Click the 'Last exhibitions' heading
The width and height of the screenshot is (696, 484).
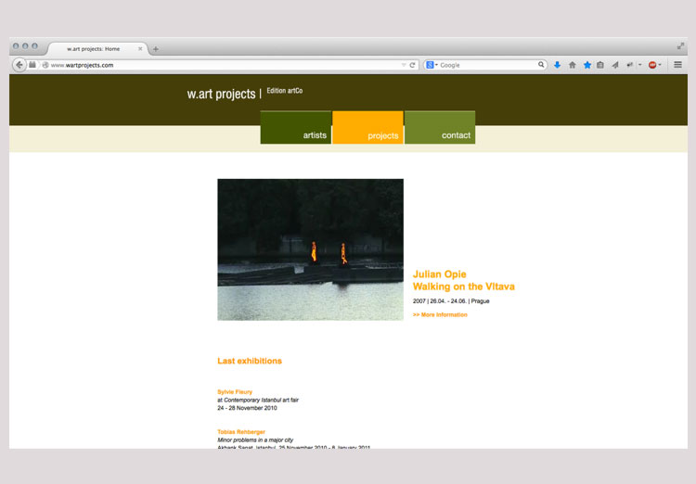pyautogui.click(x=250, y=361)
